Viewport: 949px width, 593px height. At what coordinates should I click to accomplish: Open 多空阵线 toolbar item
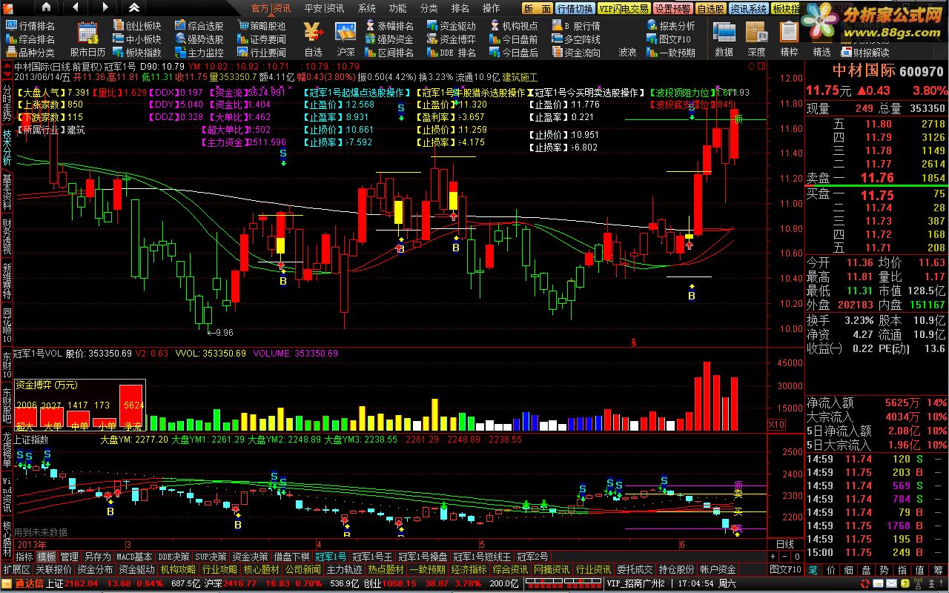tap(575, 39)
